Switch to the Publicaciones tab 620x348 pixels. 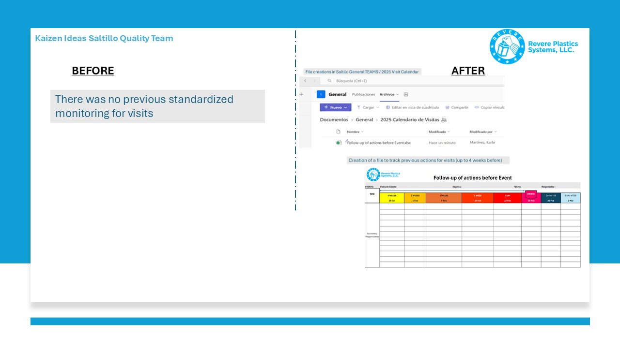(363, 94)
